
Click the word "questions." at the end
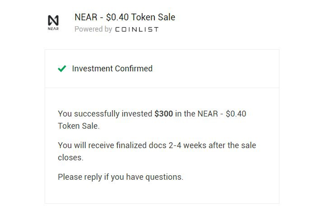(164, 177)
